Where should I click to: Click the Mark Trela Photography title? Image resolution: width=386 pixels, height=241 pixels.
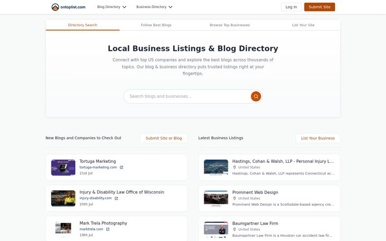[x=103, y=223]
